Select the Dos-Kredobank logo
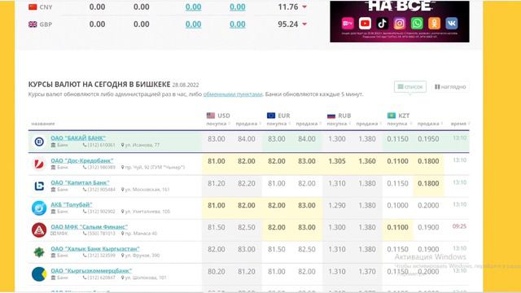The width and height of the screenshot is (521, 293). [39, 164]
